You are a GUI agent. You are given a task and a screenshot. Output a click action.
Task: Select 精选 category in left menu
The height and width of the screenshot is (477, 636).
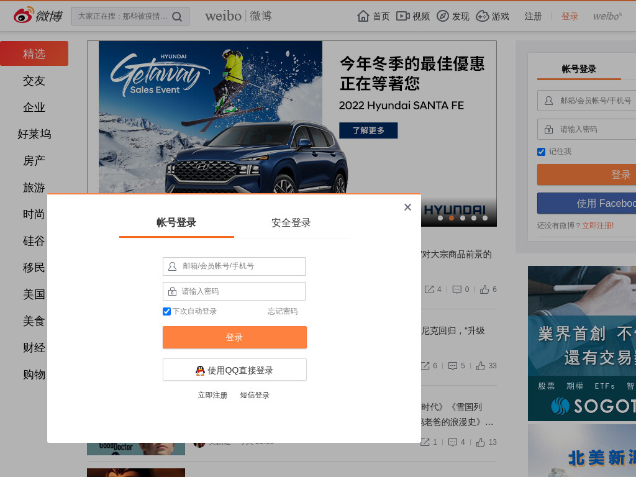34,53
